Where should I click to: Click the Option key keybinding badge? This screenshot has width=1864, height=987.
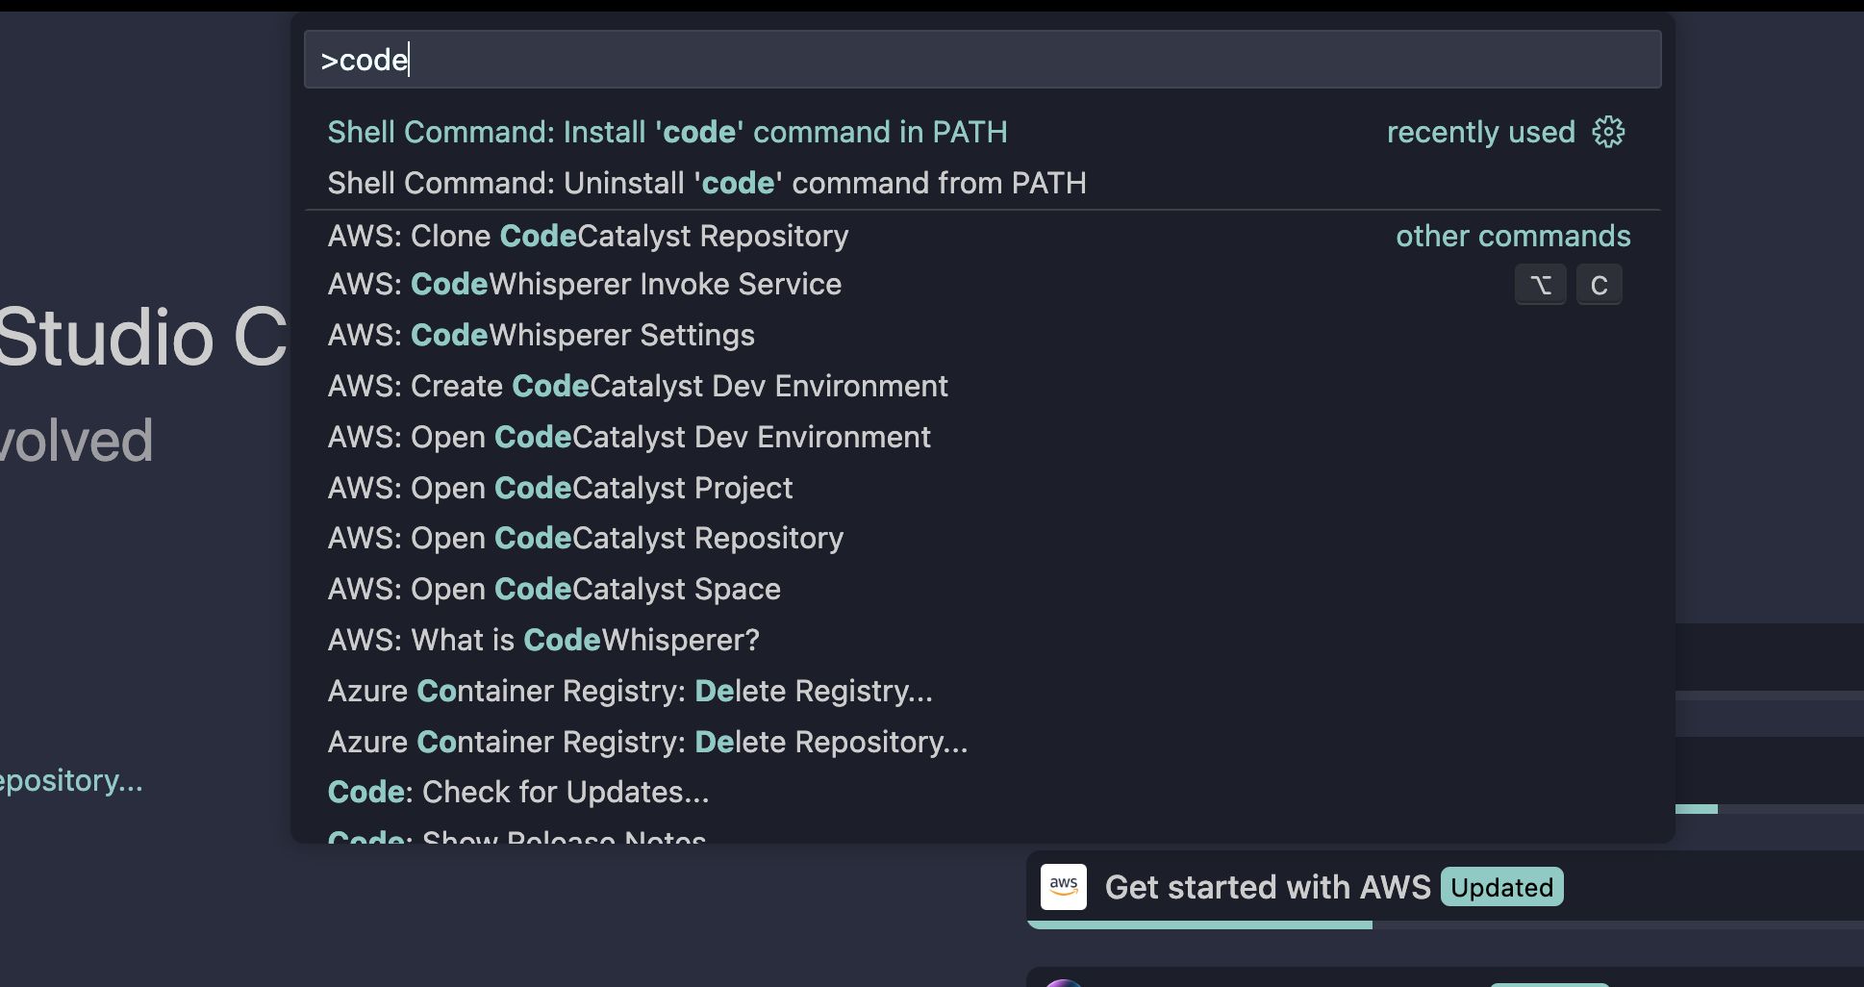[x=1540, y=284]
